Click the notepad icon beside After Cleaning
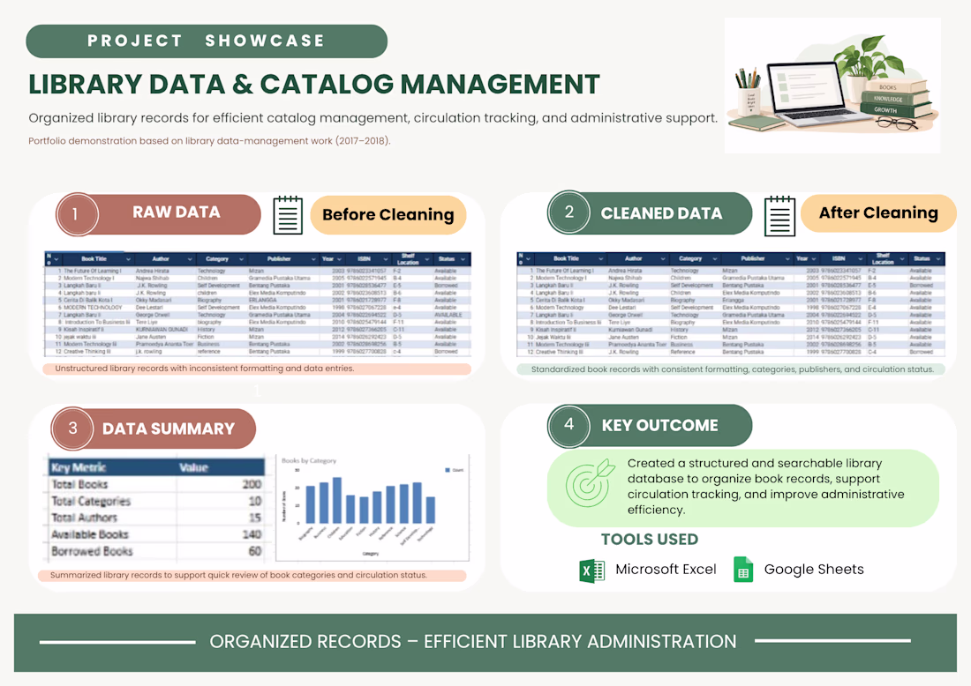The height and width of the screenshot is (686, 971). 779,215
